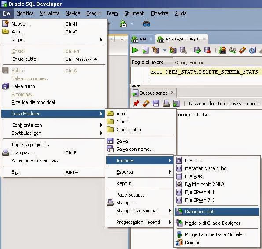Click into the SQL worksheet editor line
The image size is (262, 249).
204,72
